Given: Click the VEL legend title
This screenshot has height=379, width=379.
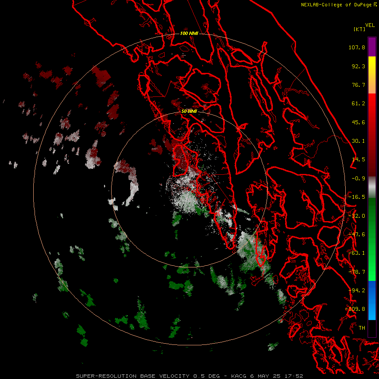Looking at the screenshot, I should pos(370,25).
